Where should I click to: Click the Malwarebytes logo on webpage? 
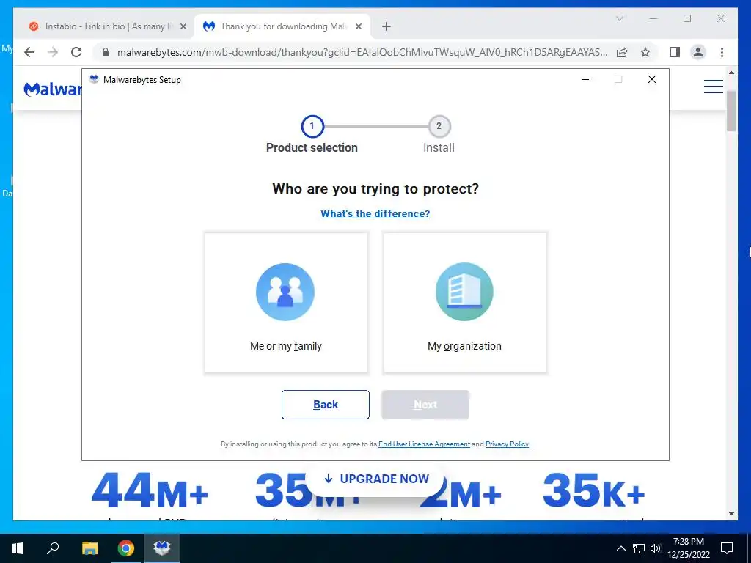53,89
